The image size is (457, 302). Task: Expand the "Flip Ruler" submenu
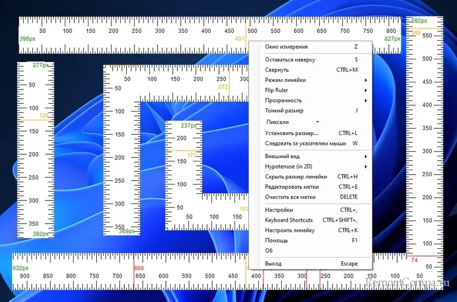pos(311,90)
